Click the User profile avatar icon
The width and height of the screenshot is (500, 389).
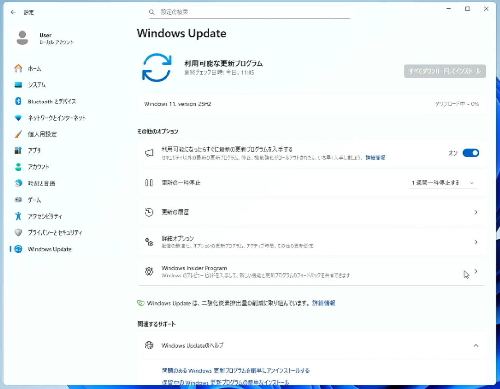[22, 38]
